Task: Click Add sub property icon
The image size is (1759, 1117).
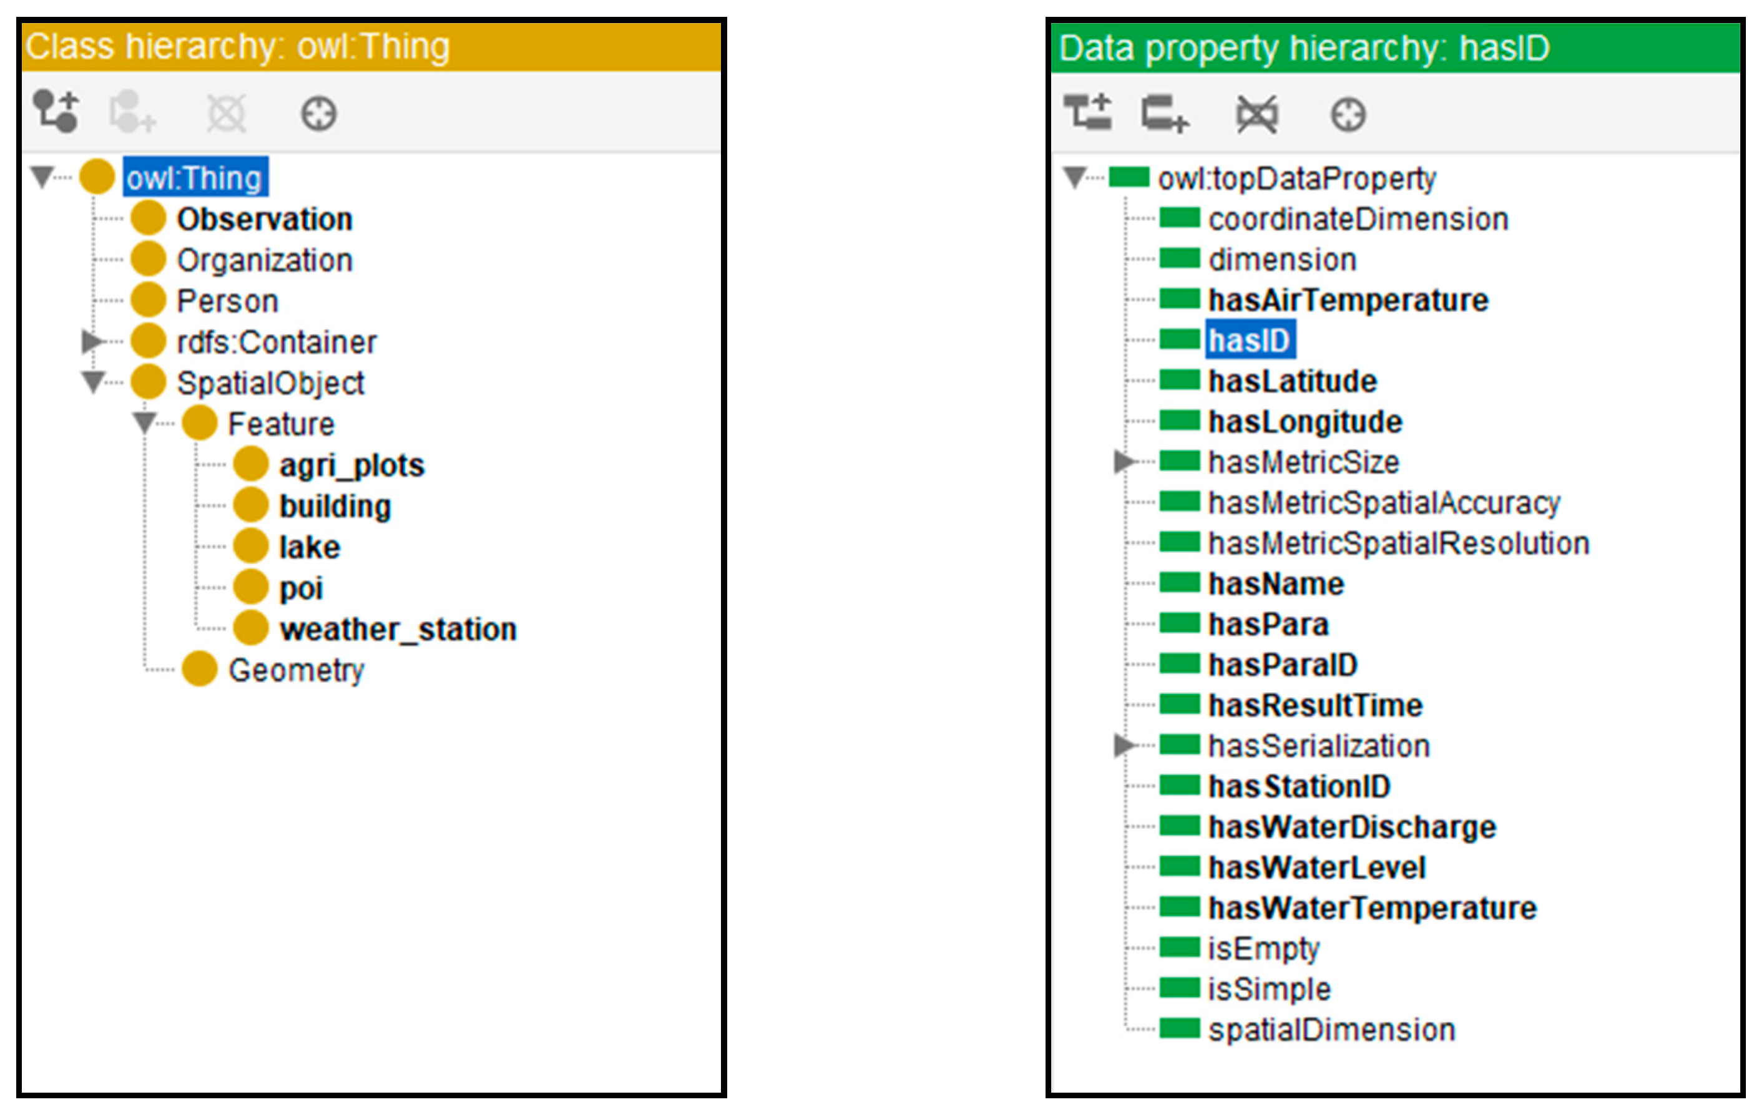Action: click(x=1088, y=113)
